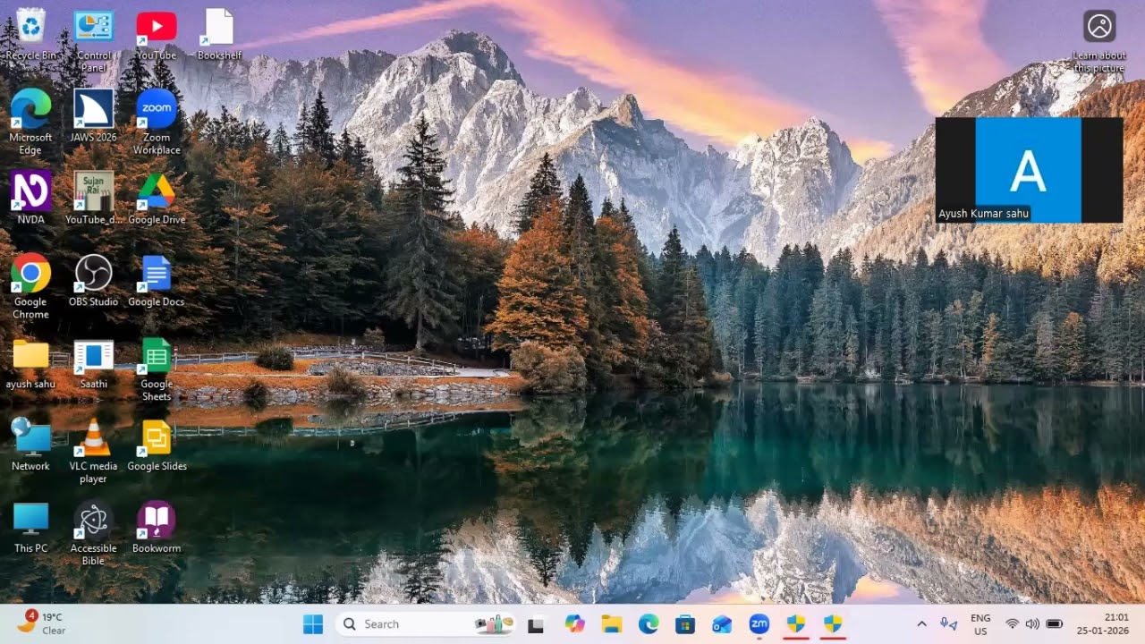The image size is (1145, 644).
Task: Select the OBS Studio desktop icon
Action: (x=93, y=280)
